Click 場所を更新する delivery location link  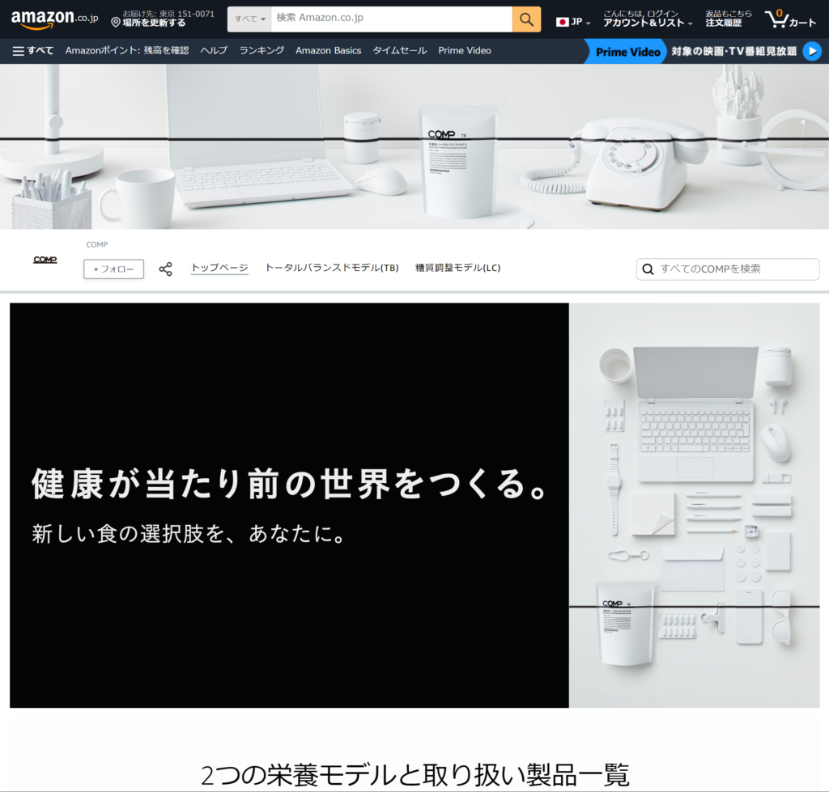point(154,23)
